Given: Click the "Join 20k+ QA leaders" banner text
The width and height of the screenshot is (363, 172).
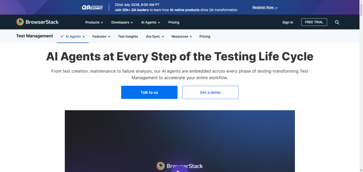Looking at the screenshot, I should (x=132, y=10).
